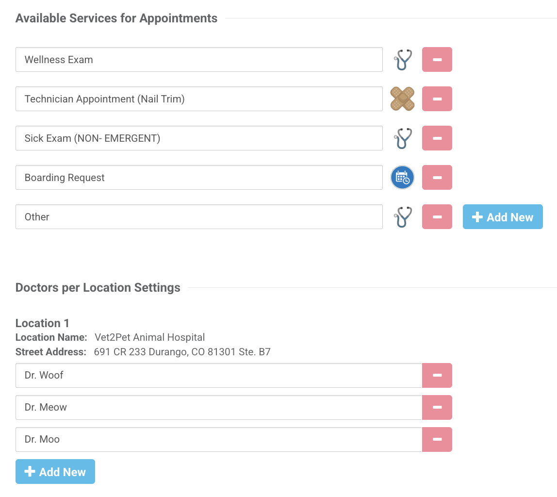Remove Technician Appointment (Nail Trim) service
557x497 pixels.
(437, 99)
